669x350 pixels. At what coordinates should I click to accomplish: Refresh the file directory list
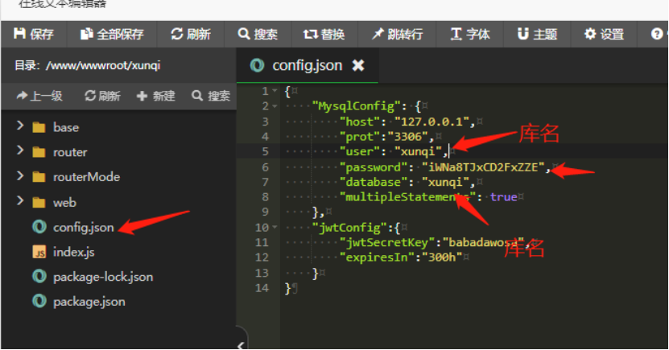click(102, 96)
